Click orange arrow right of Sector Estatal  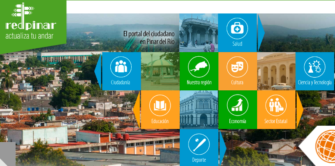300,109
